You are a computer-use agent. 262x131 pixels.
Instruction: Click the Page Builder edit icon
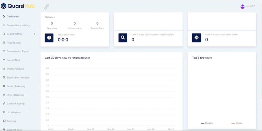click(x=4, y=43)
